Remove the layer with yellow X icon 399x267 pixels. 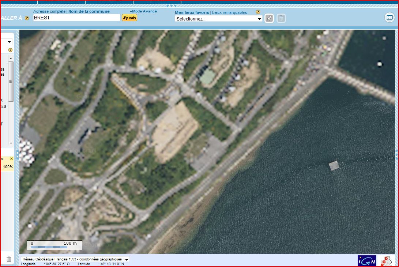pos(11,159)
